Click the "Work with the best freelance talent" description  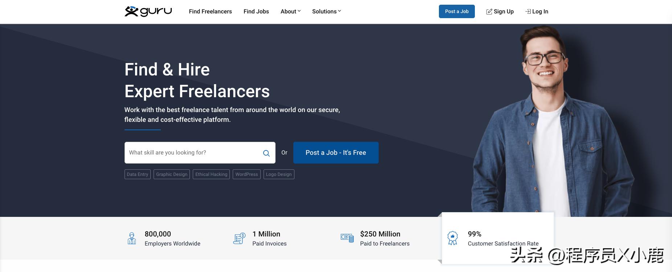232,115
